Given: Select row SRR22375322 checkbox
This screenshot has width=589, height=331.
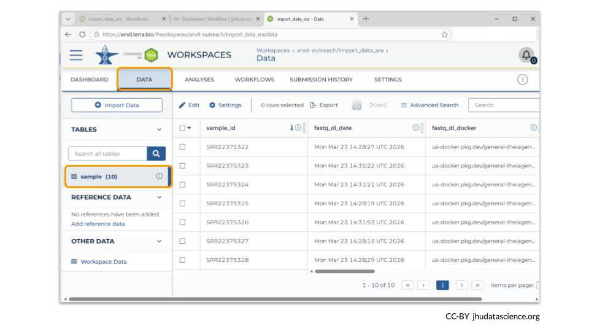Looking at the screenshot, I should click(183, 146).
